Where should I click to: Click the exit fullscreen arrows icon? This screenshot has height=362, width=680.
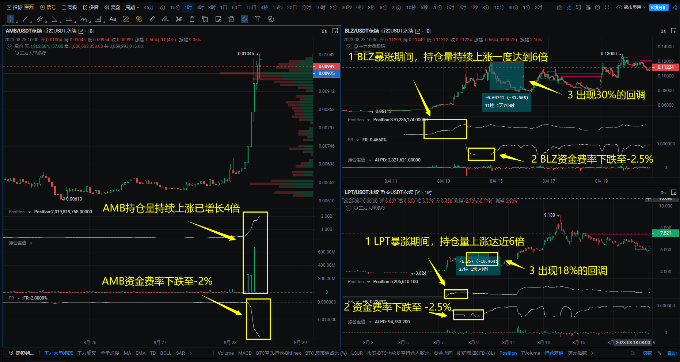(607, 7)
